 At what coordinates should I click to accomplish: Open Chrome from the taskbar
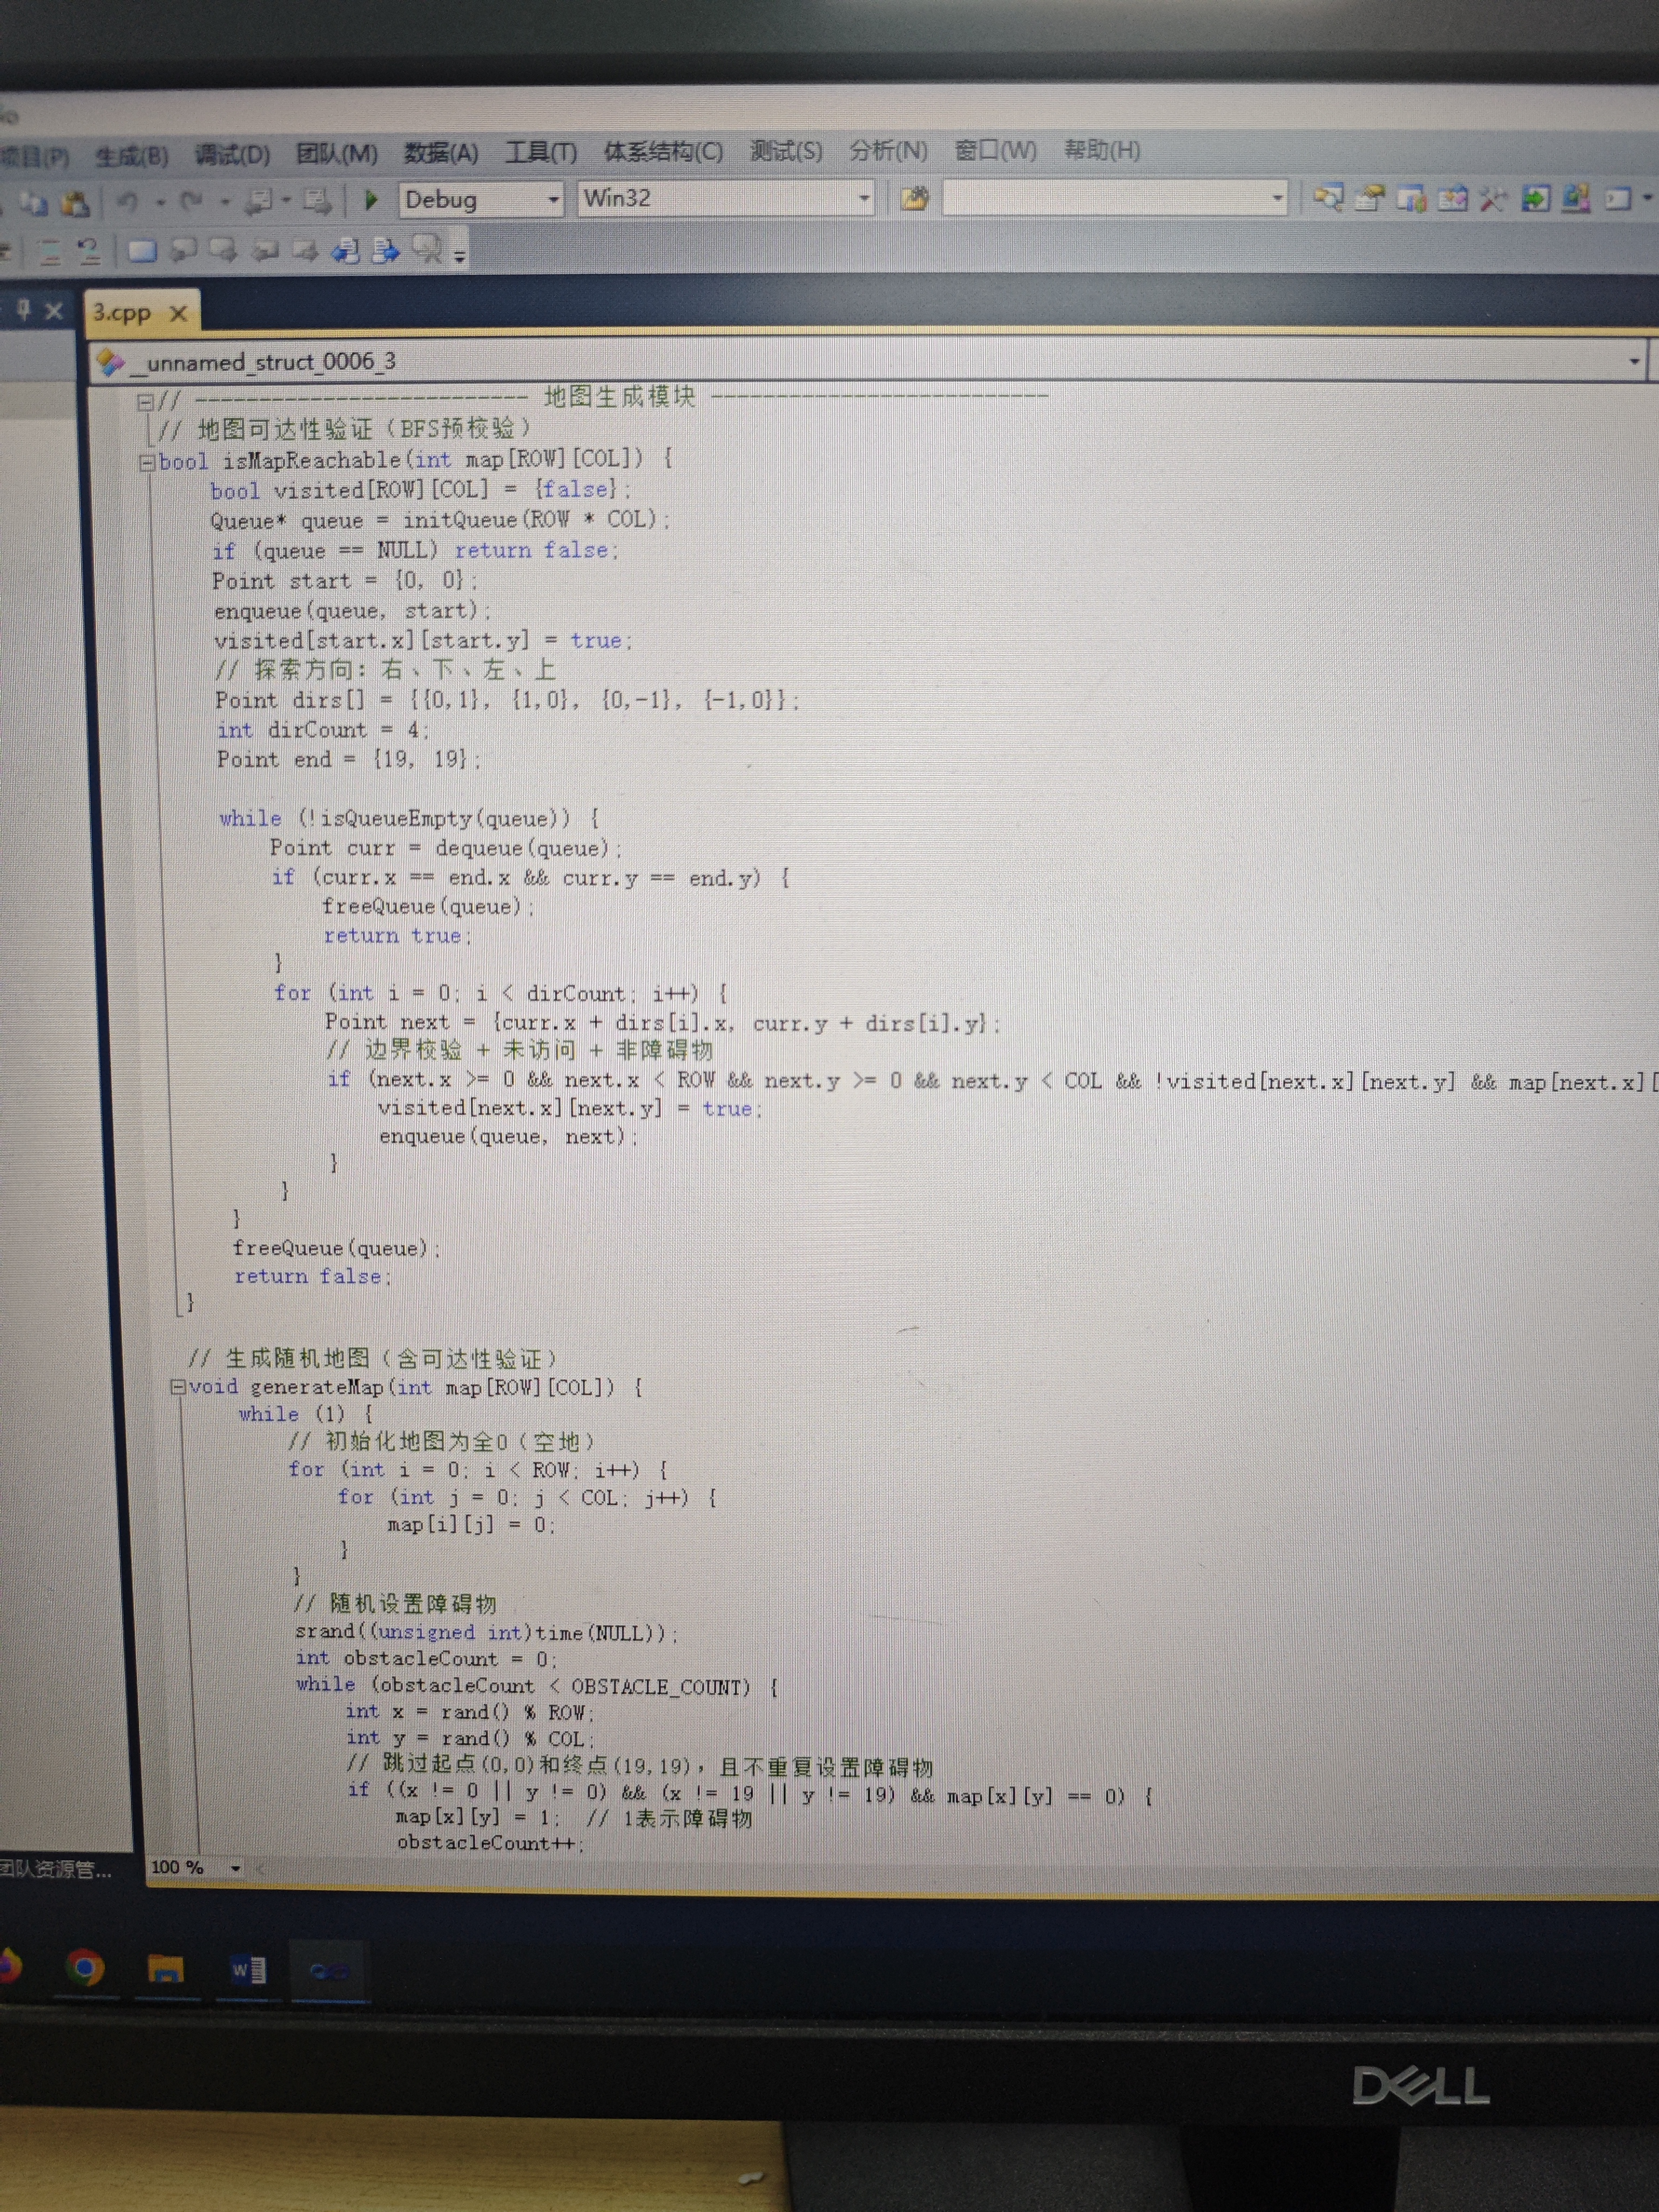point(85,1968)
